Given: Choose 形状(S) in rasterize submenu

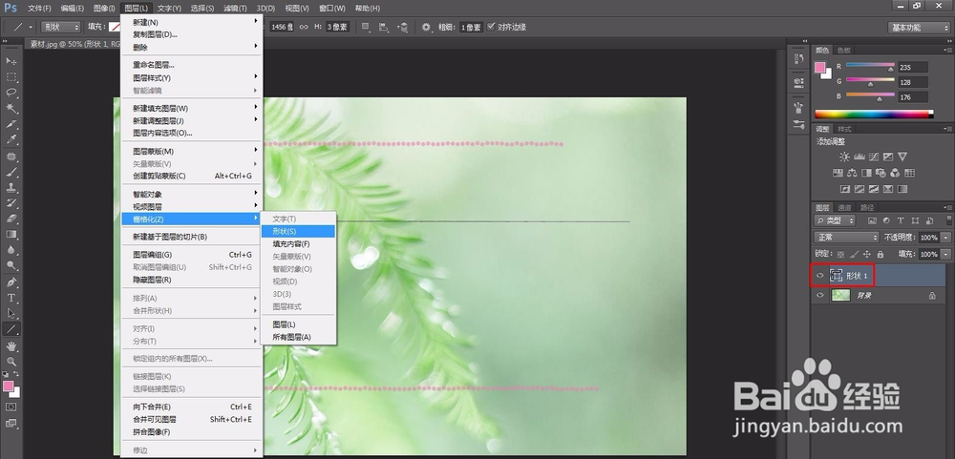Looking at the screenshot, I should [x=298, y=231].
